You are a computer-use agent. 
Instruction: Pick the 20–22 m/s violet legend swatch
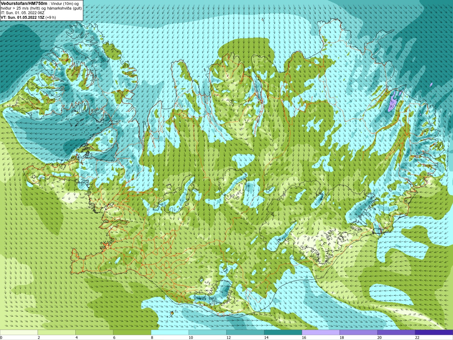coord(396,333)
